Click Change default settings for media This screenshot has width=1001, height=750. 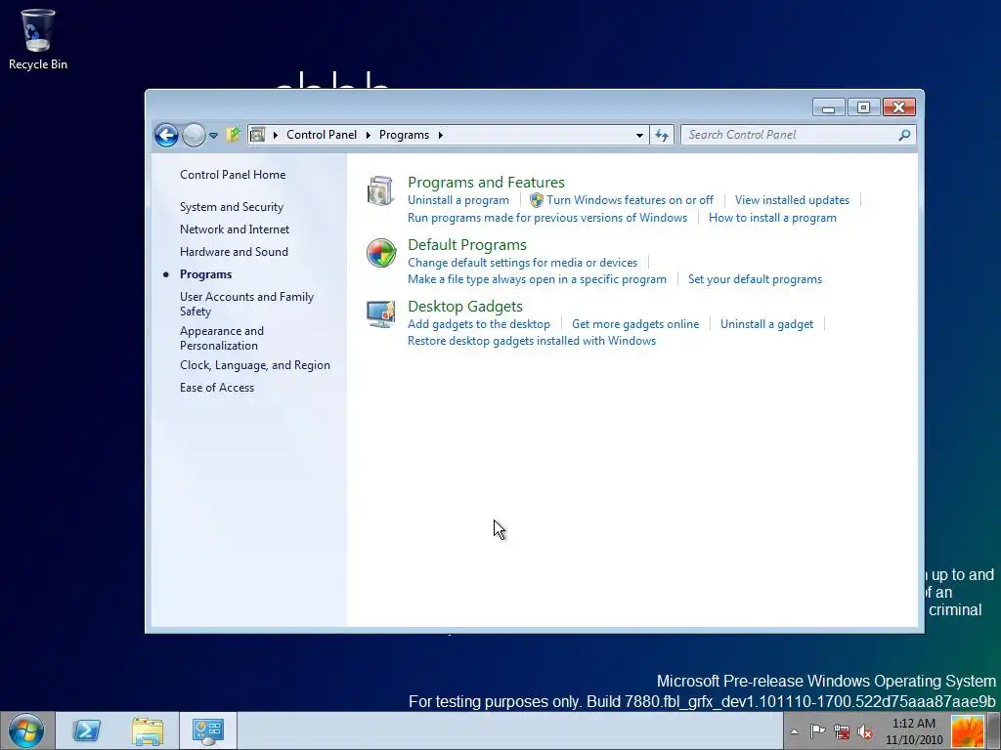(522, 263)
